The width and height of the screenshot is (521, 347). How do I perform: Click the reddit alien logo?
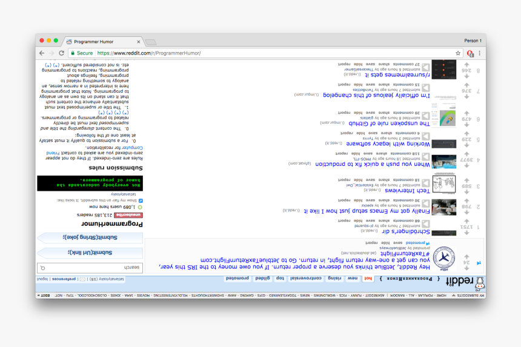(x=480, y=283)
